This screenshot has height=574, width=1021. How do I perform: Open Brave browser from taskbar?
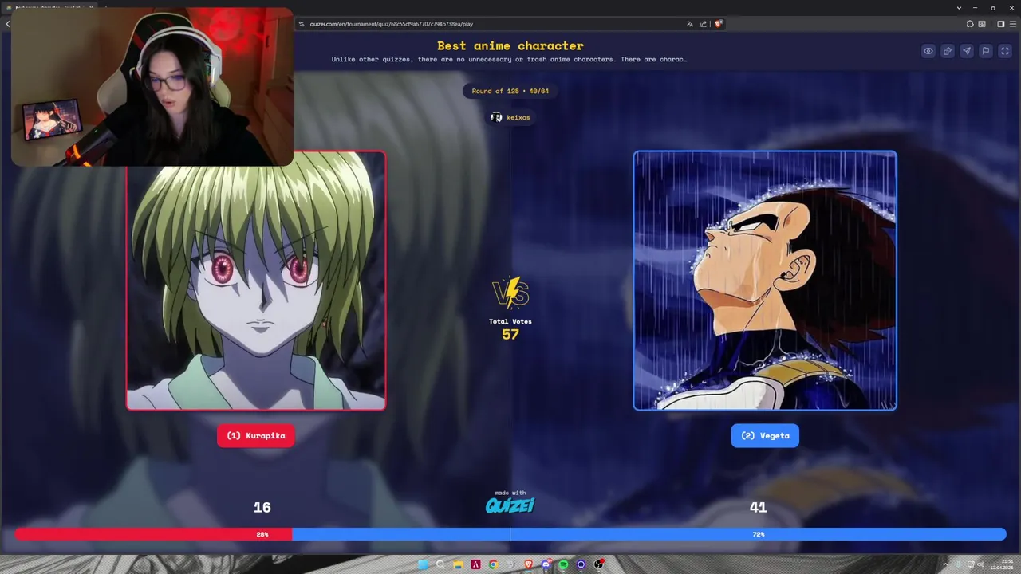(x=528, y=564)
